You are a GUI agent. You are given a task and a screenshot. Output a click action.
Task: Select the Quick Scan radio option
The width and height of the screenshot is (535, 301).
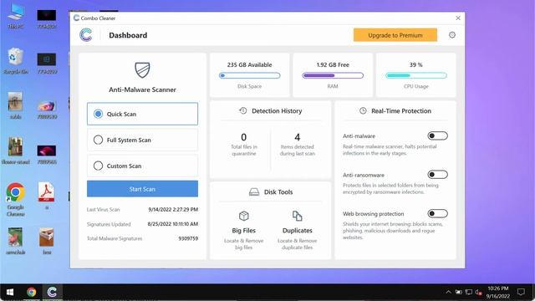(142, 114)
